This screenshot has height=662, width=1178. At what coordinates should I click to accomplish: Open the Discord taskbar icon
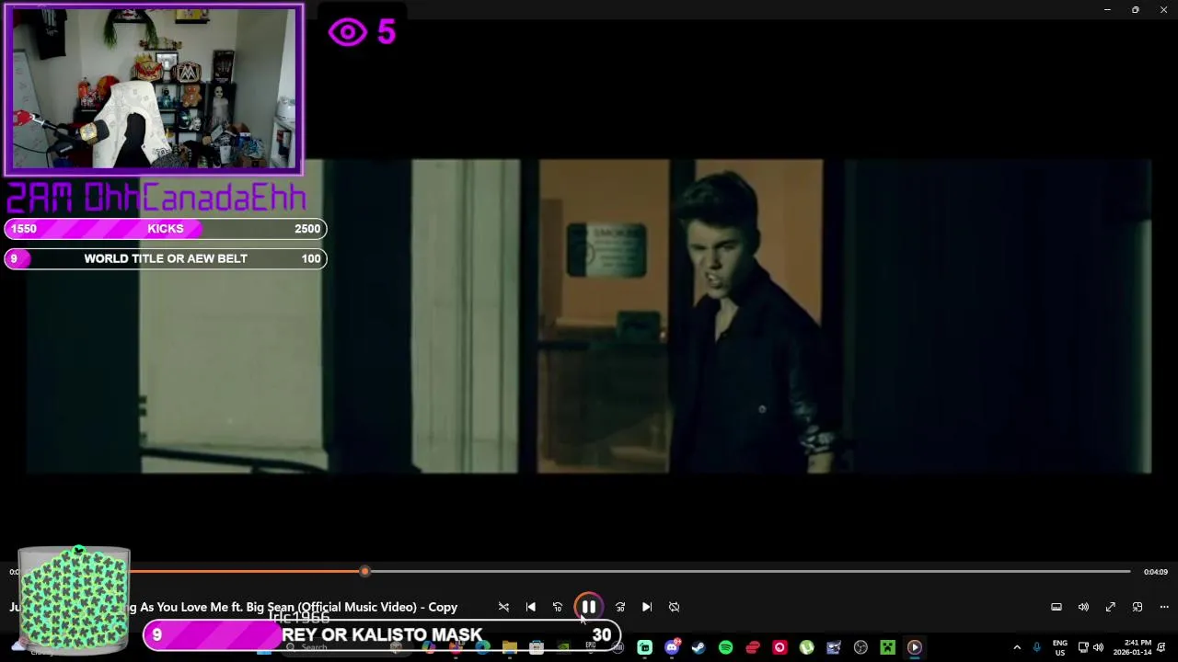click(x=672, y=647)
